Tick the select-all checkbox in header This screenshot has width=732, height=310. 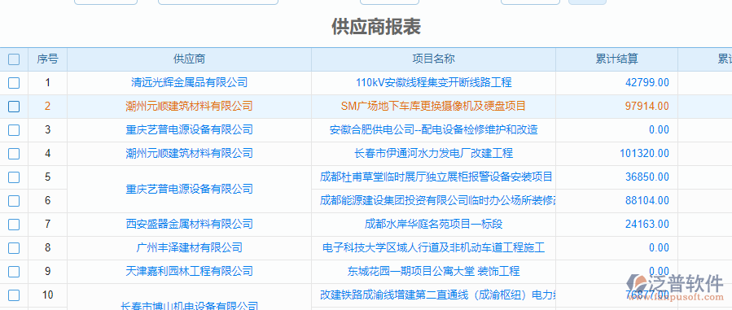[14, 59]
